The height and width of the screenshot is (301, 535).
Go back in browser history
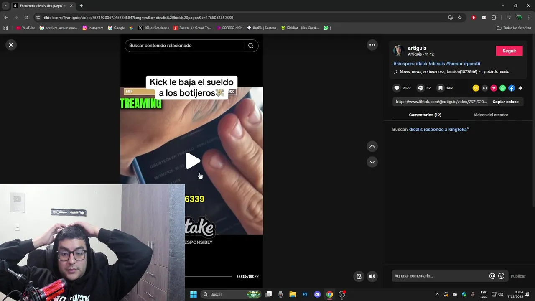[x=6, y=18]
